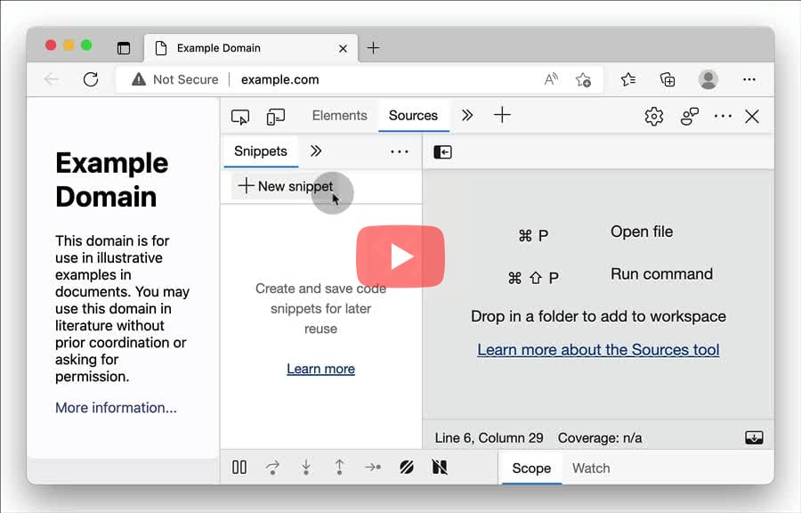The image size is (801, 513).
Task: Expand more DevTools tabs chevron
Action: pos(467,116)
